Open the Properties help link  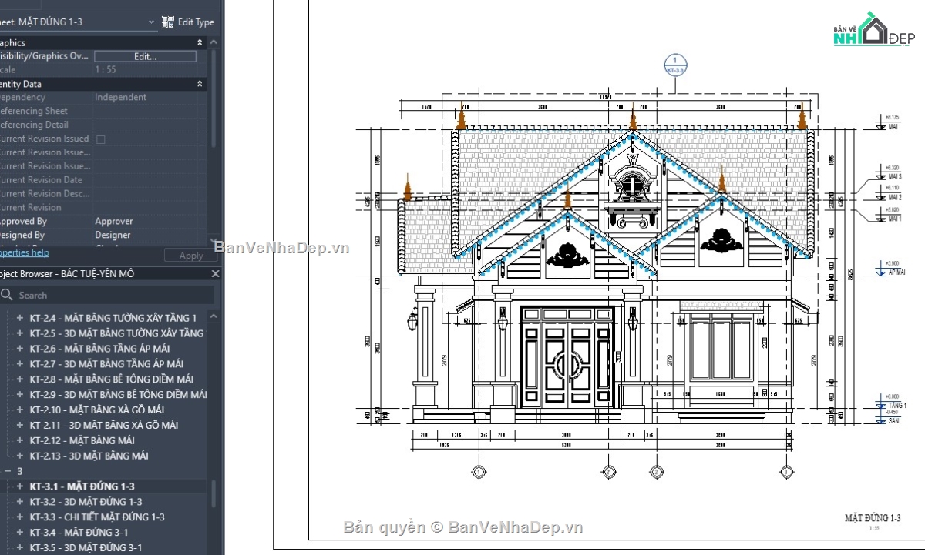click(x=24, y=252)
